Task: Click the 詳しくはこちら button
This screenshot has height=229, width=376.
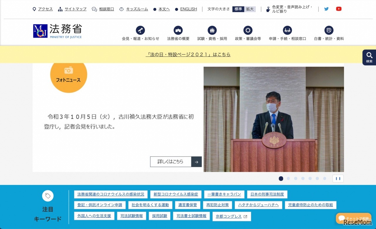Action: [170, 161]
